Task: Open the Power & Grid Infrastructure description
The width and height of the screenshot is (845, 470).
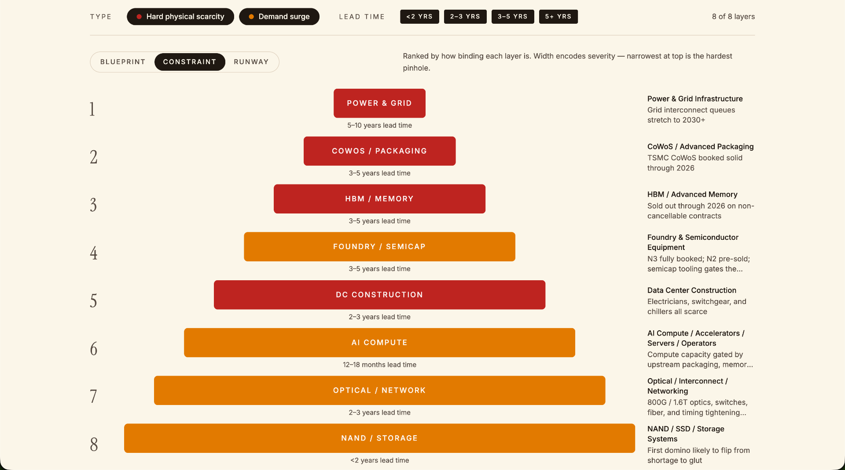Action: (700, 109)
